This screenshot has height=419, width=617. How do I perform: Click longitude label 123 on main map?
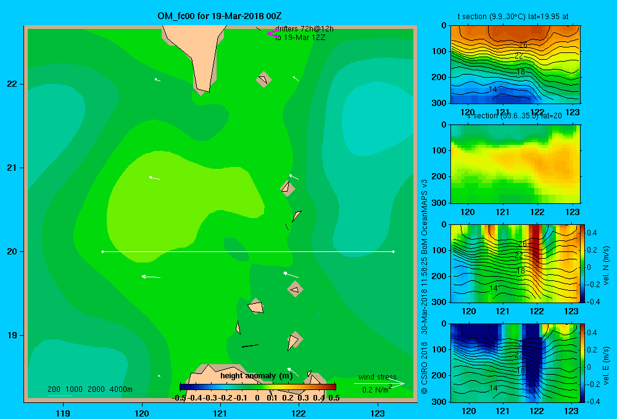point(378,413)
